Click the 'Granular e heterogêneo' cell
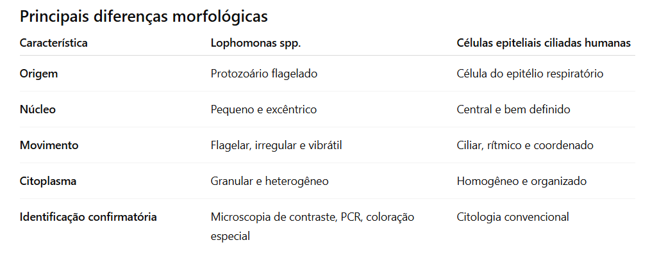 point(269,181)
